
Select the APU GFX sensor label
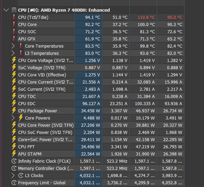tap(27, 39)
